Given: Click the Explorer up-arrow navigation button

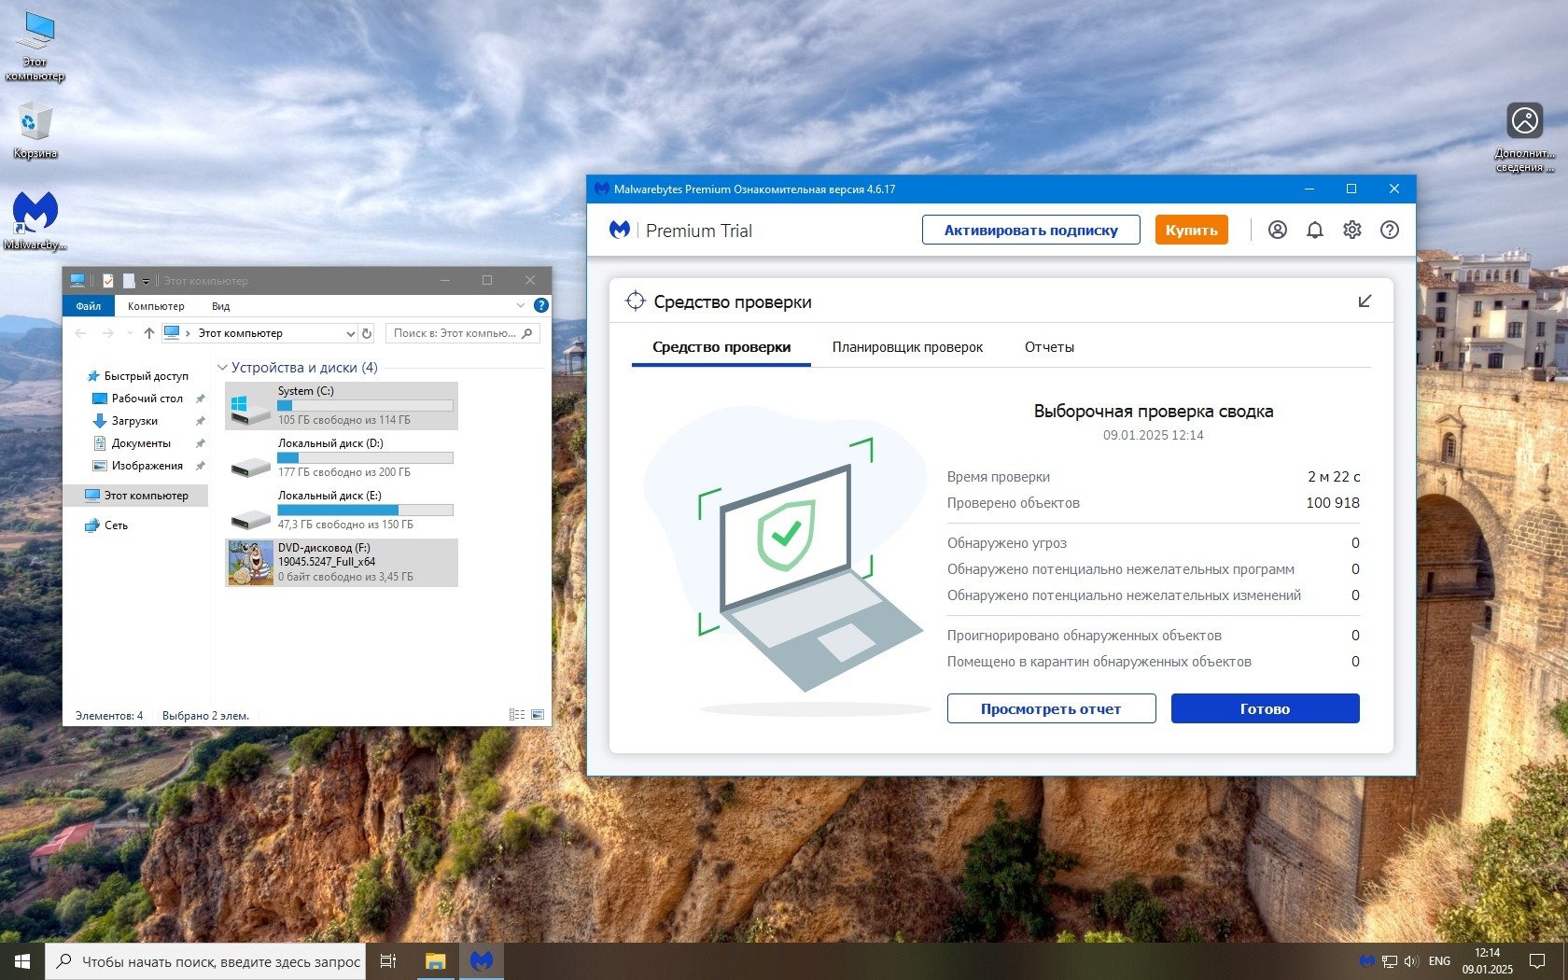Looking at the screenshot, I should pos(149,333).
